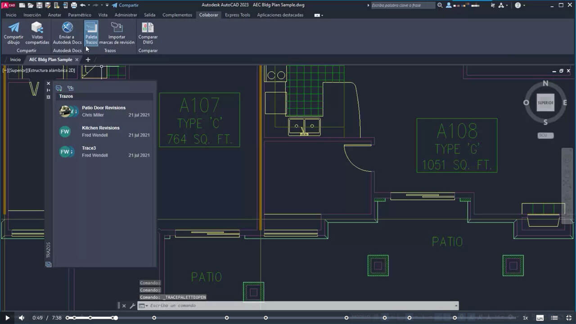Open the AutoCAD application menu logo
Viewport: 576px width, 324px height.
point(9,5)
